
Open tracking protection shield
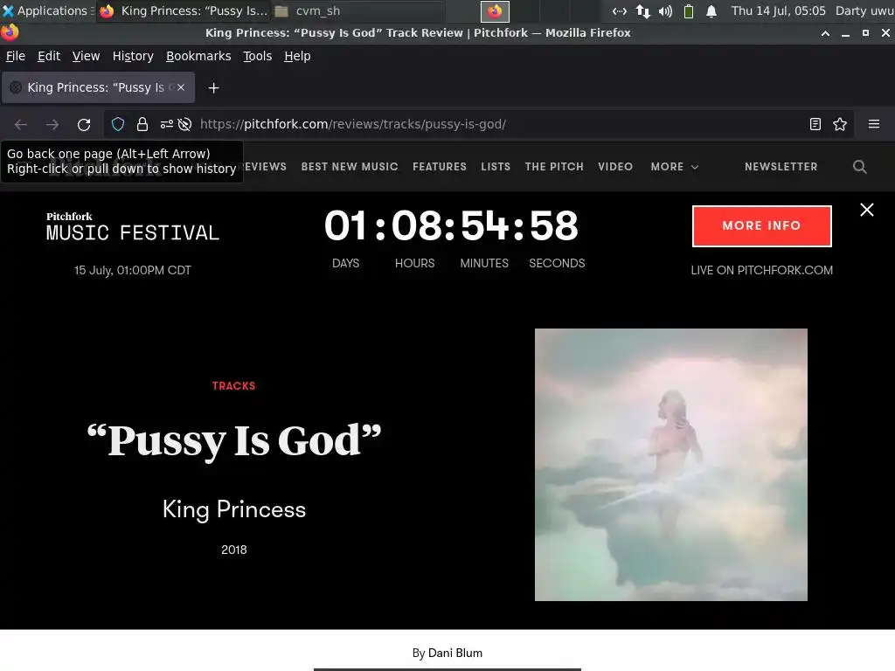click(x=118, y=124)
